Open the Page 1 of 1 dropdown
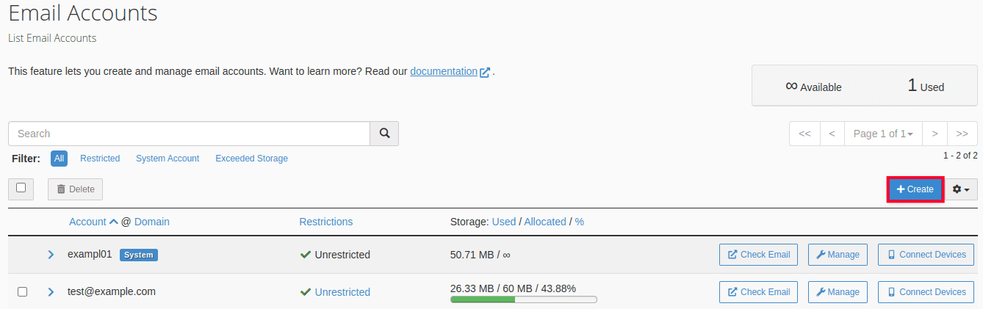The height and width of the screenshot is (309, 983). click(x=883, y=134)
